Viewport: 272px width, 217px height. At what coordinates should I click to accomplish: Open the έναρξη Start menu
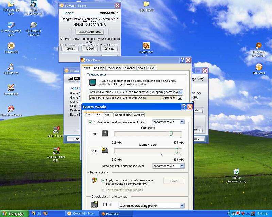pyautogui.click(x=14, y=214)
